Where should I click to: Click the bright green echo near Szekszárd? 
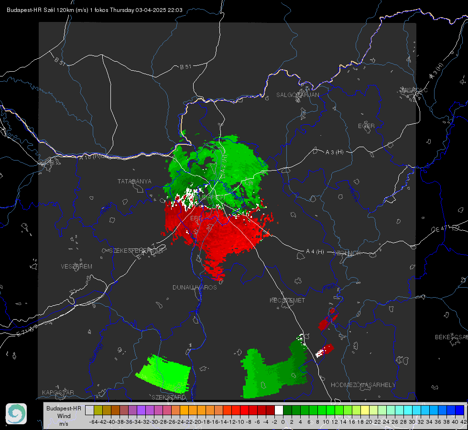(164, 374)
